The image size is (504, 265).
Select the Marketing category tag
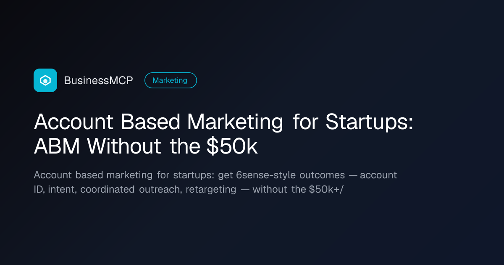(x=170, y=80)
